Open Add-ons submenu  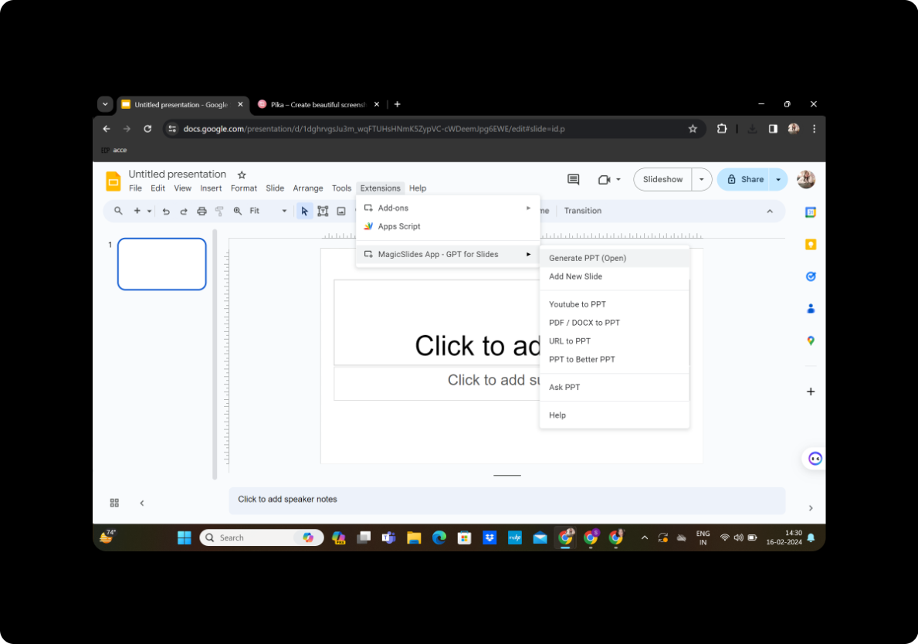point(448,208)
